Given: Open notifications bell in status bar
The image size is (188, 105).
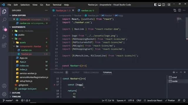Looking at the screenshot, I should coord(184,100).
